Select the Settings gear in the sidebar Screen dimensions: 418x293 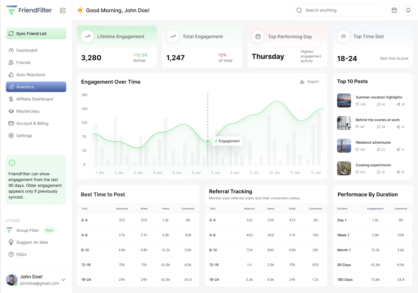click(11, 135)
